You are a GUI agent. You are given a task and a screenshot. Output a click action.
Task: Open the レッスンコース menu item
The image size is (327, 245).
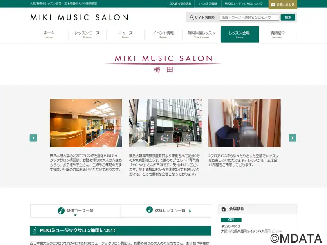point(87,34)
